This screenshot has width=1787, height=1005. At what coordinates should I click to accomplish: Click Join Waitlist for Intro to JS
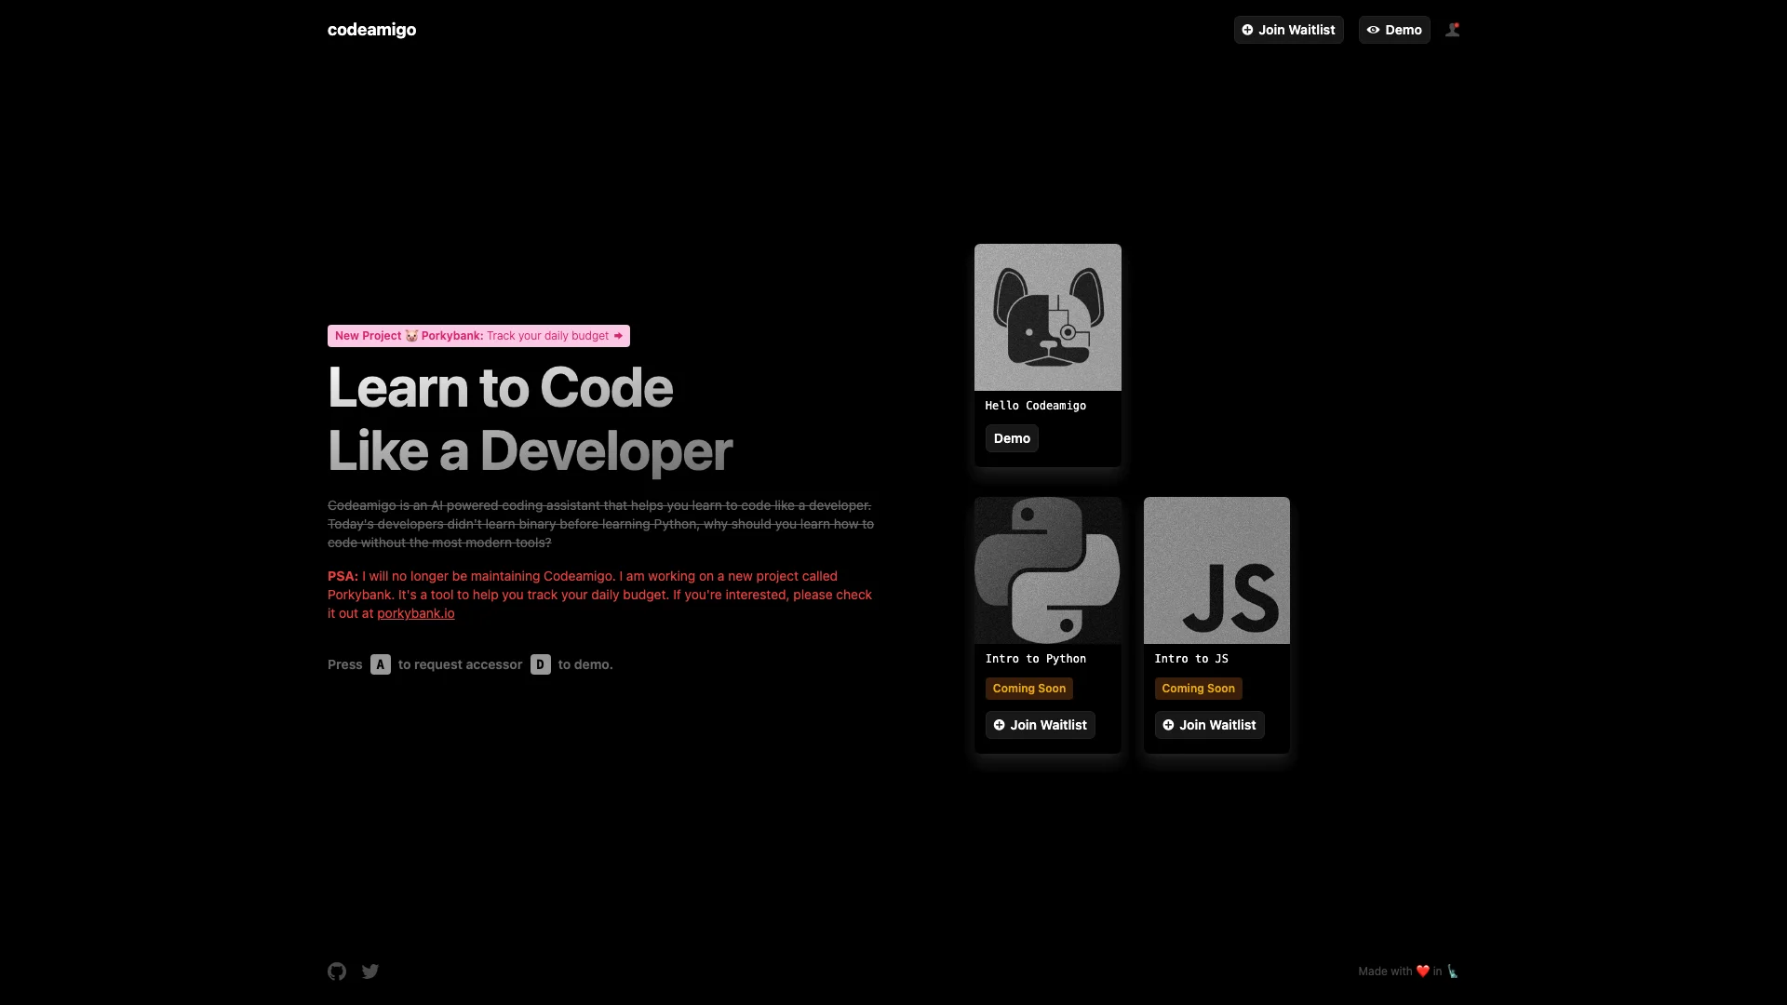[x=1209, y=724]
